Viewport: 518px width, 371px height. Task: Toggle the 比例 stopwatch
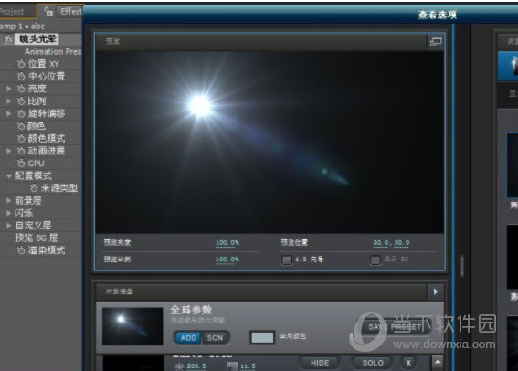click(x=21, y=101)
